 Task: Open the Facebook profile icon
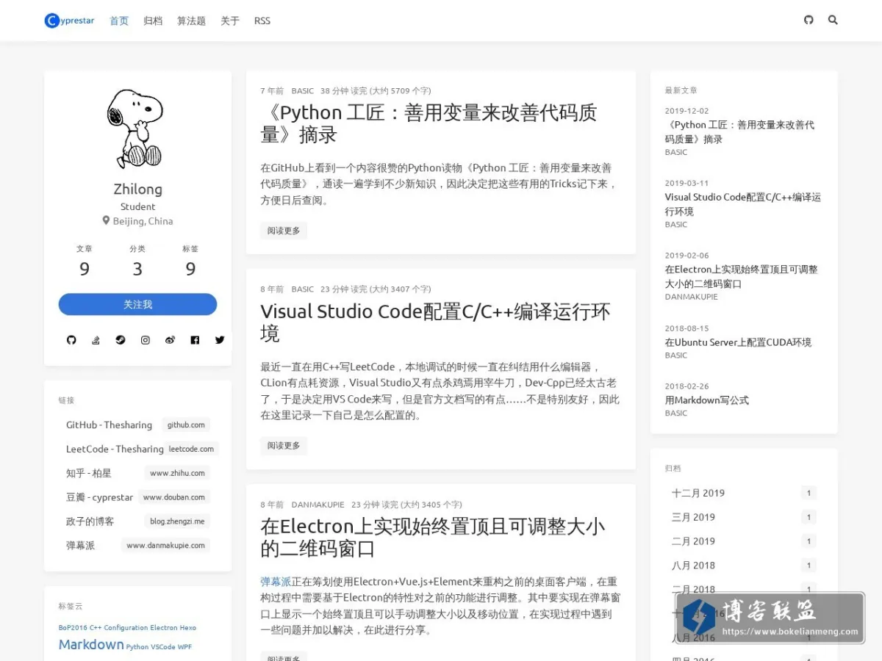click(x=195, y=340)
